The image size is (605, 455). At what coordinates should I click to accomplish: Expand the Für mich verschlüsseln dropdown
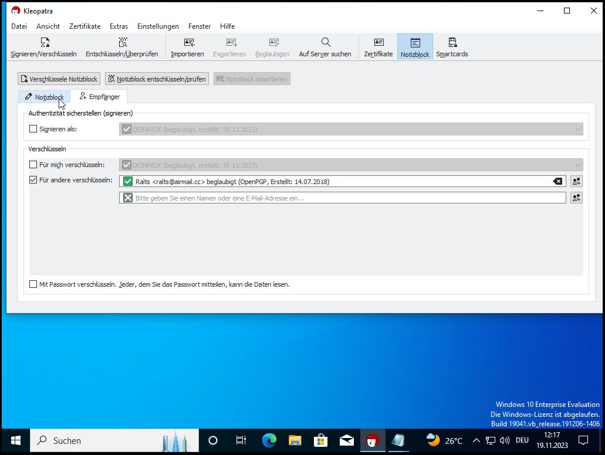point(577,165)
